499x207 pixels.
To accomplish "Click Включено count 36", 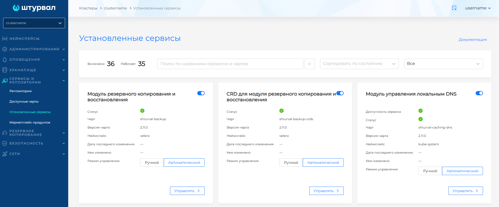I will [111, 64].
